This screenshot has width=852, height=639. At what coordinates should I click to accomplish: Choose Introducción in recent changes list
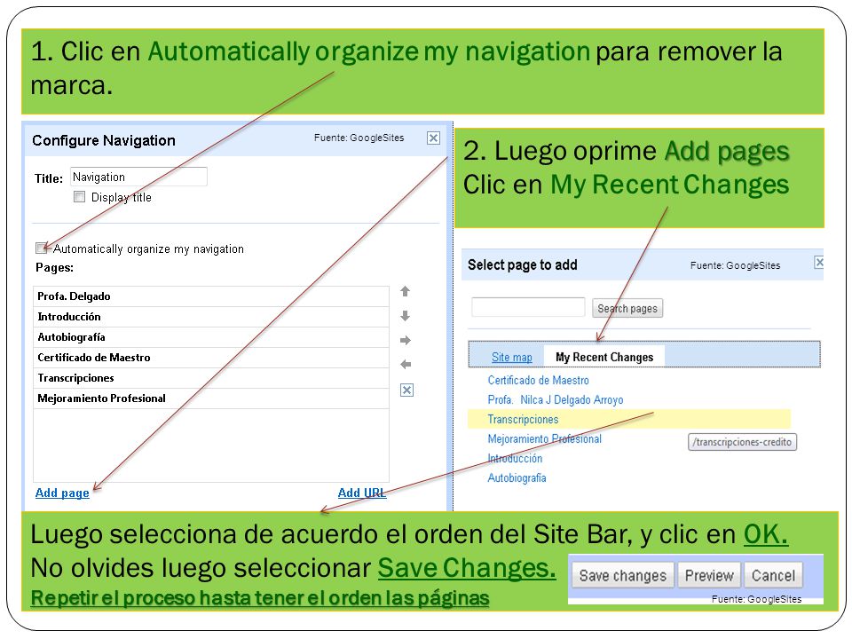515,459
